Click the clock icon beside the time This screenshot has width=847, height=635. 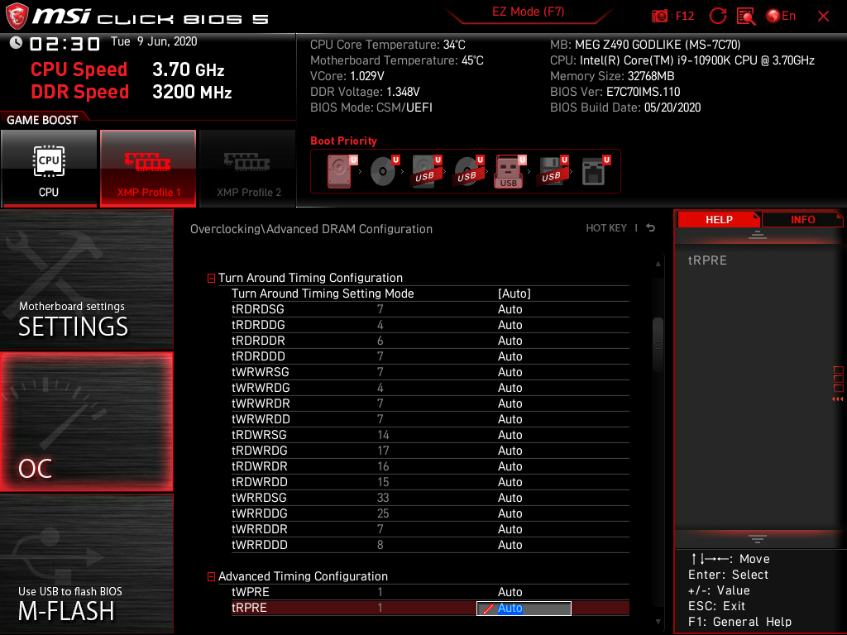pyautogui.click(x=16, y=43)
